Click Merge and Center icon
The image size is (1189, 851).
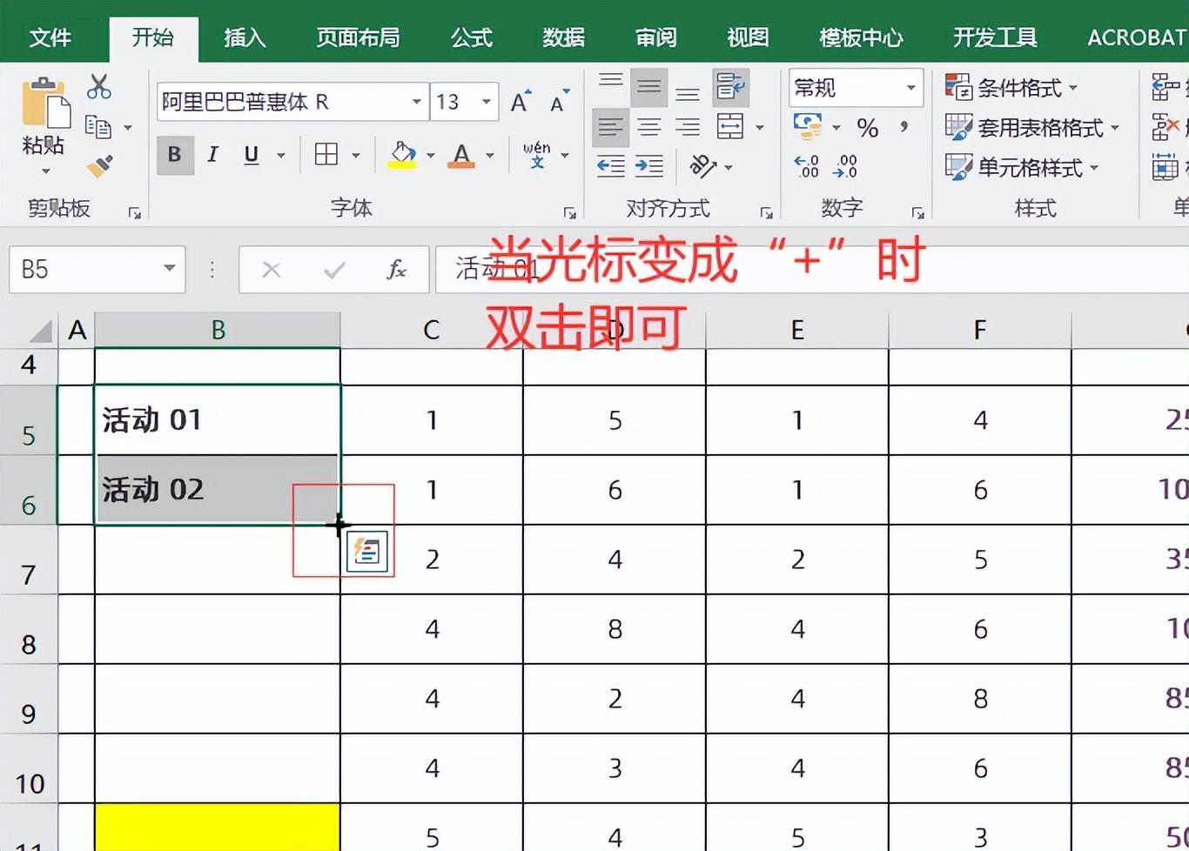(730, 127)
